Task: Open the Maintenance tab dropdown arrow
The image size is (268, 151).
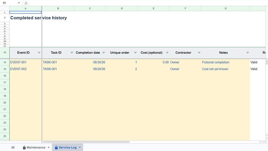Action: [49, 147]
